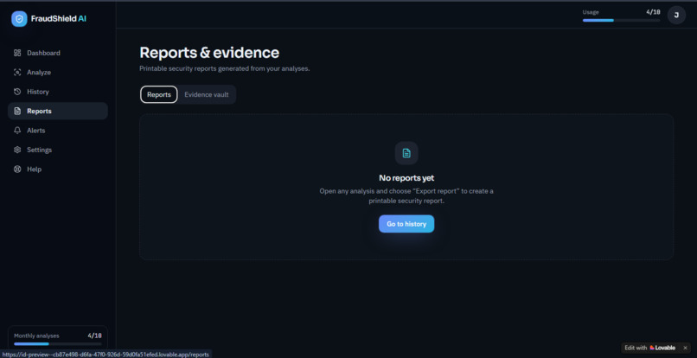Click the Printable security reports subtitle
Screen dimensions: 697x358
225,69
